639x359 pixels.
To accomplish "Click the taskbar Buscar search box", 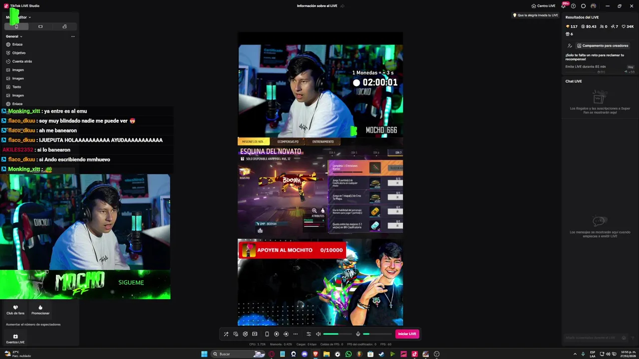I will tap(238, 354).
